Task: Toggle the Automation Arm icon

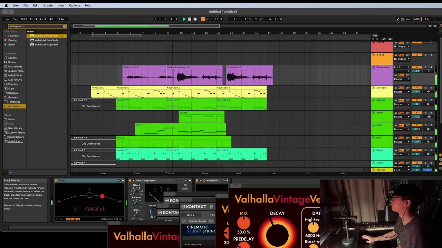Action: coord(208,19)
